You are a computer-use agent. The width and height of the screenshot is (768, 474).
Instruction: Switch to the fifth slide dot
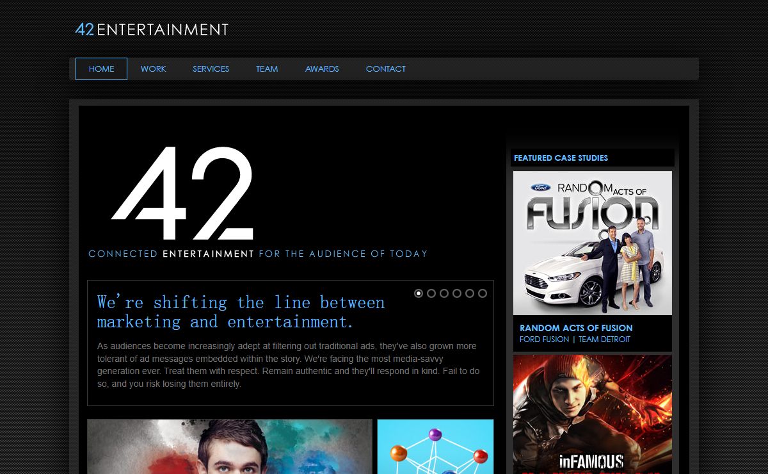point(470,293)
